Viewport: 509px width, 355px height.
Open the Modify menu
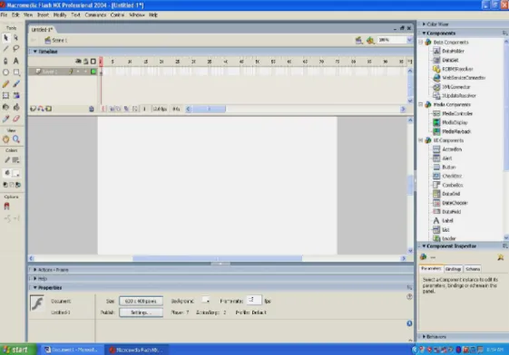click(x=60, y=14)
